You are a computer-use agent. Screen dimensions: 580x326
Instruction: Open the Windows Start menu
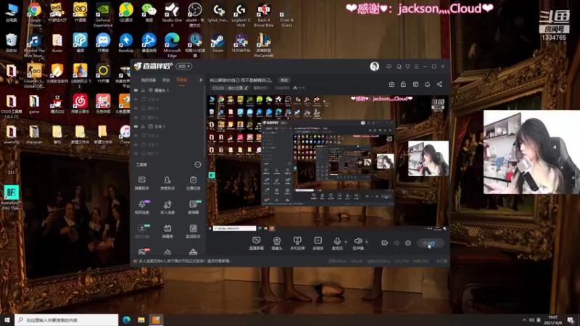coord(7,320)
